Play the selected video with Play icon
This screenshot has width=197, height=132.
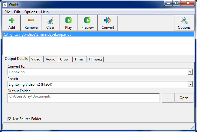point(68,23)
